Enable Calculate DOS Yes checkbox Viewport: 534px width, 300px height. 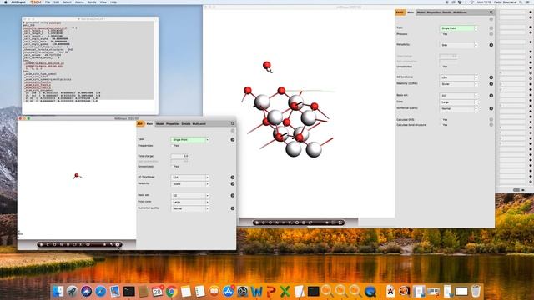pos(441,120)
